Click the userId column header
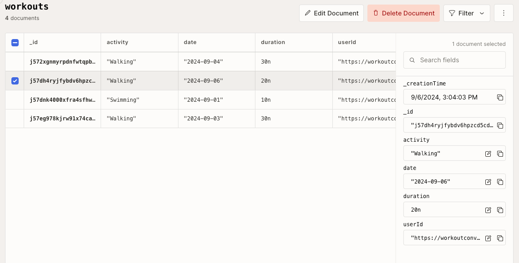This screenshot has width=519, height=263. [364, 42]
